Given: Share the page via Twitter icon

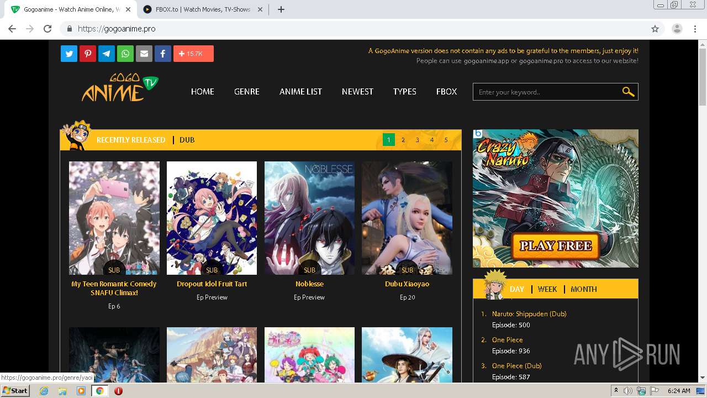Looking at the screenshot, I should (x=69, y=54).
